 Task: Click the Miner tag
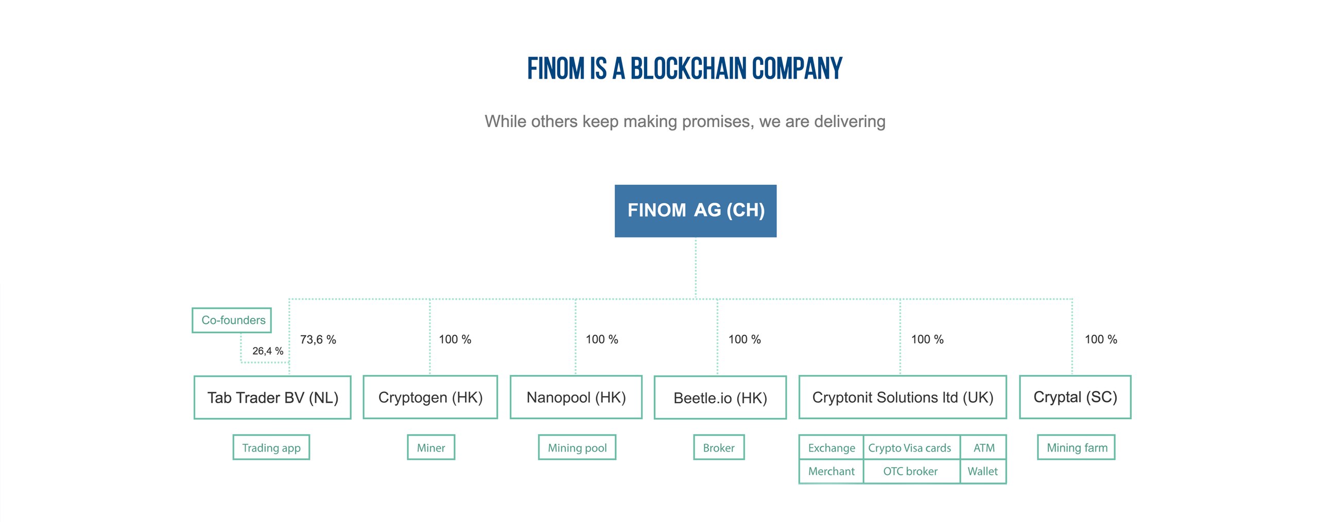(431, 447)
